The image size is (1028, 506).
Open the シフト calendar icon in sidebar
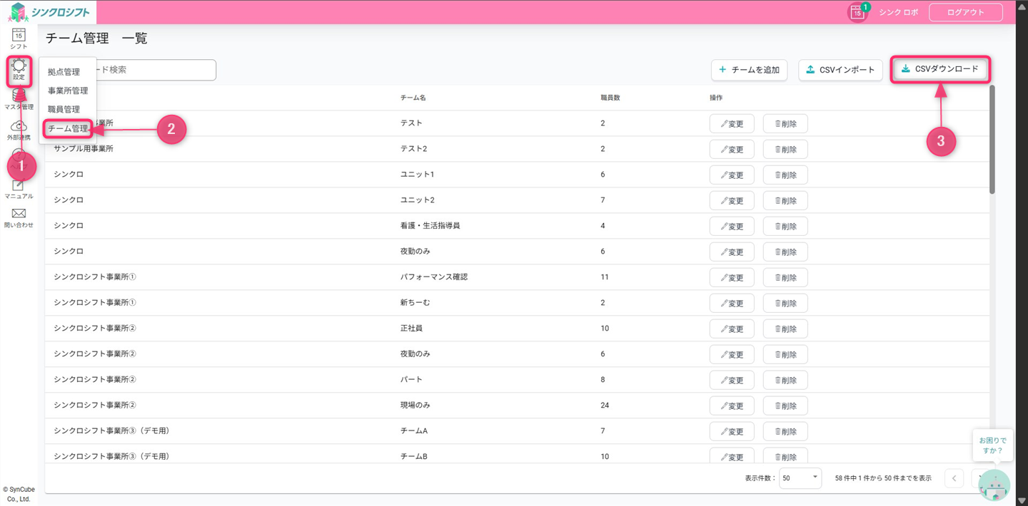(x=19, y=38)
